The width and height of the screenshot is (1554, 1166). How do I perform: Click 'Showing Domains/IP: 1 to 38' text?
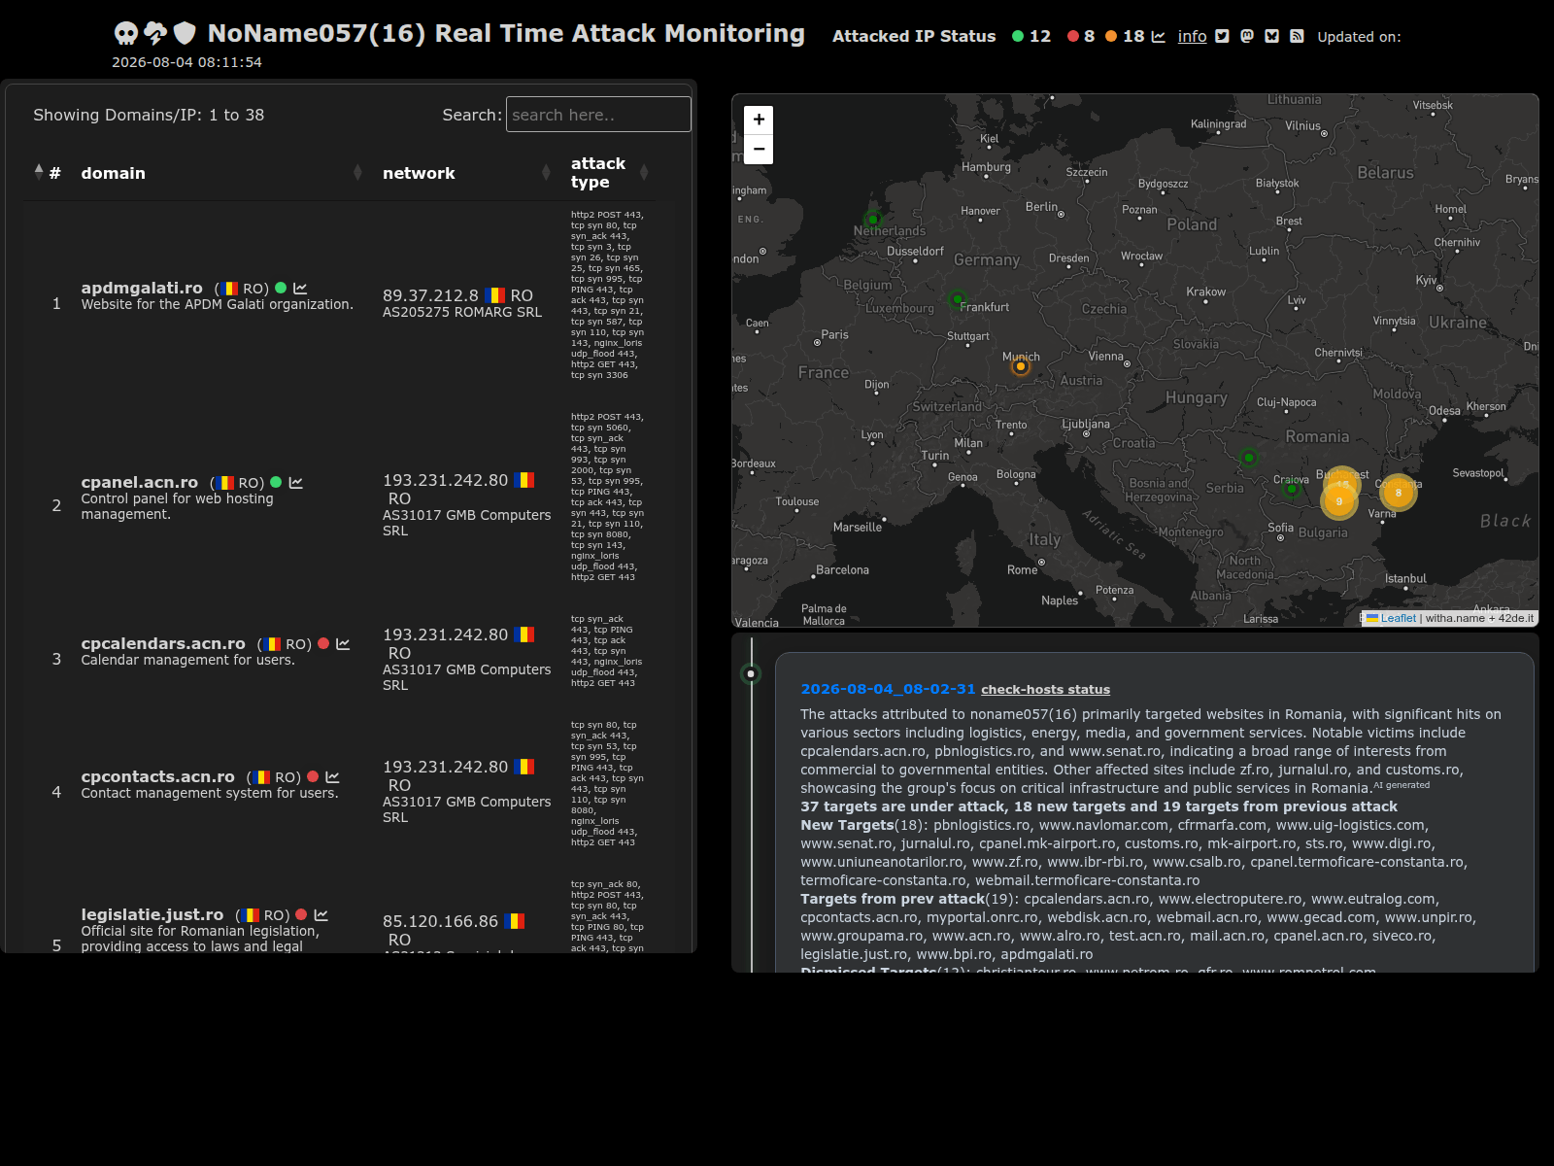(149, 115)
